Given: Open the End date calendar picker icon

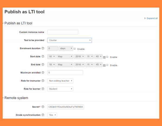Looking at the screenshot, I should point(104,65).
